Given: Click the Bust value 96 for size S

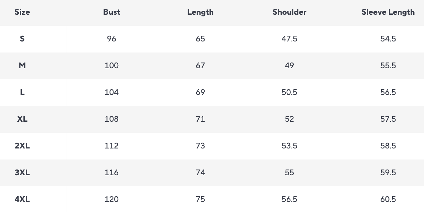Looking at the screenshot, I should click(x=112, y=39).
